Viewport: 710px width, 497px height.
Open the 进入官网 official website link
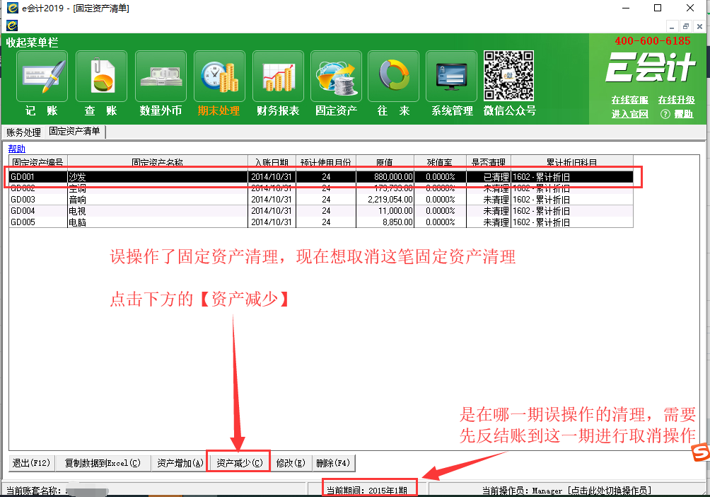[x=629, y=114]
